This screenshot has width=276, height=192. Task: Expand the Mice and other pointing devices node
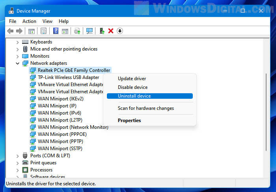[17, 49]
